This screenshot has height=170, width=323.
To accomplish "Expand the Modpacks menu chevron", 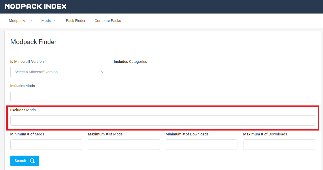I will (31, 21).
